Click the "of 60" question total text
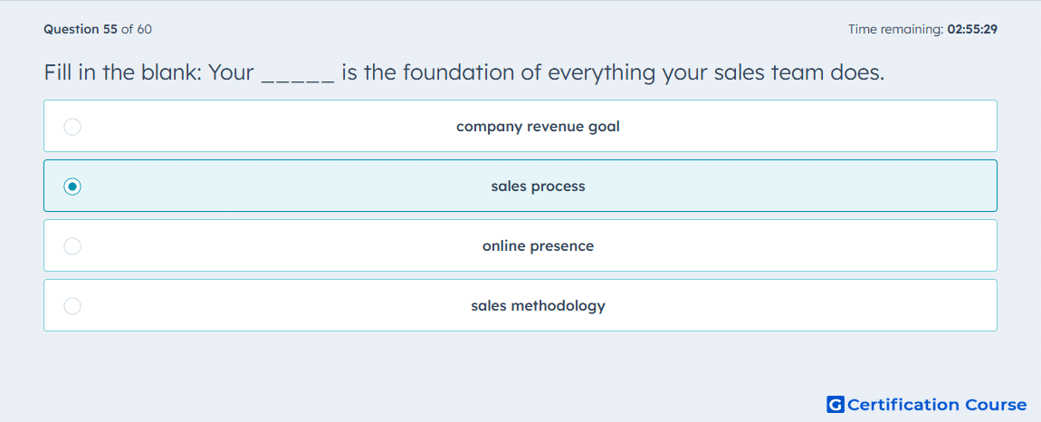1041x422 pixels. click(136, 29)
